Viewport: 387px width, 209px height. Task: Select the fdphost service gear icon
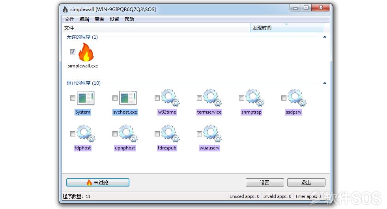click(x=86, y=133)
